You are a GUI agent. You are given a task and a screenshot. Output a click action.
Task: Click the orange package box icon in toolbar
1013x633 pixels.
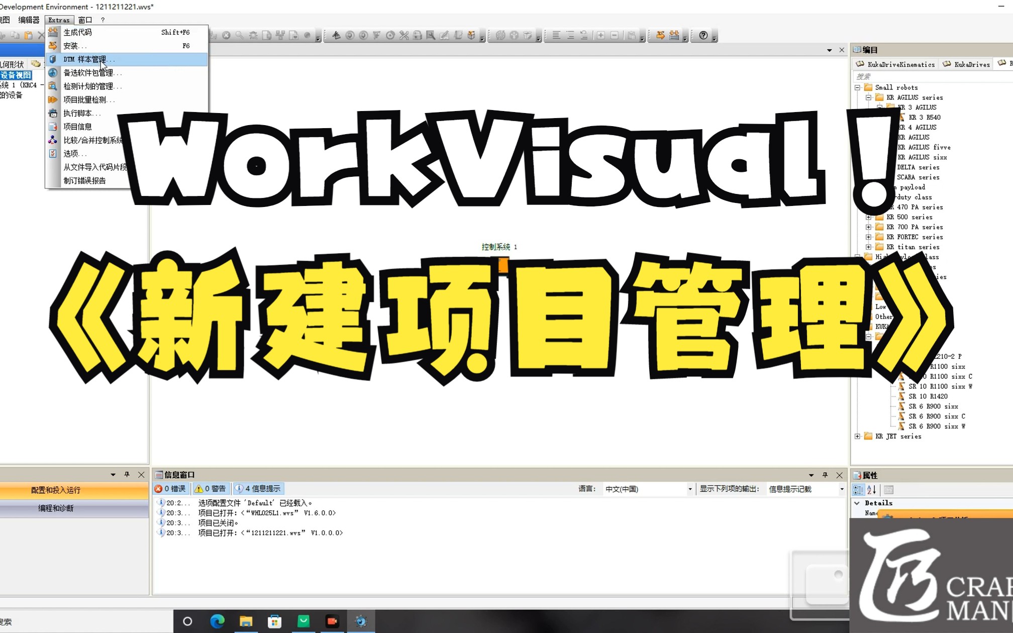point(471,35)
